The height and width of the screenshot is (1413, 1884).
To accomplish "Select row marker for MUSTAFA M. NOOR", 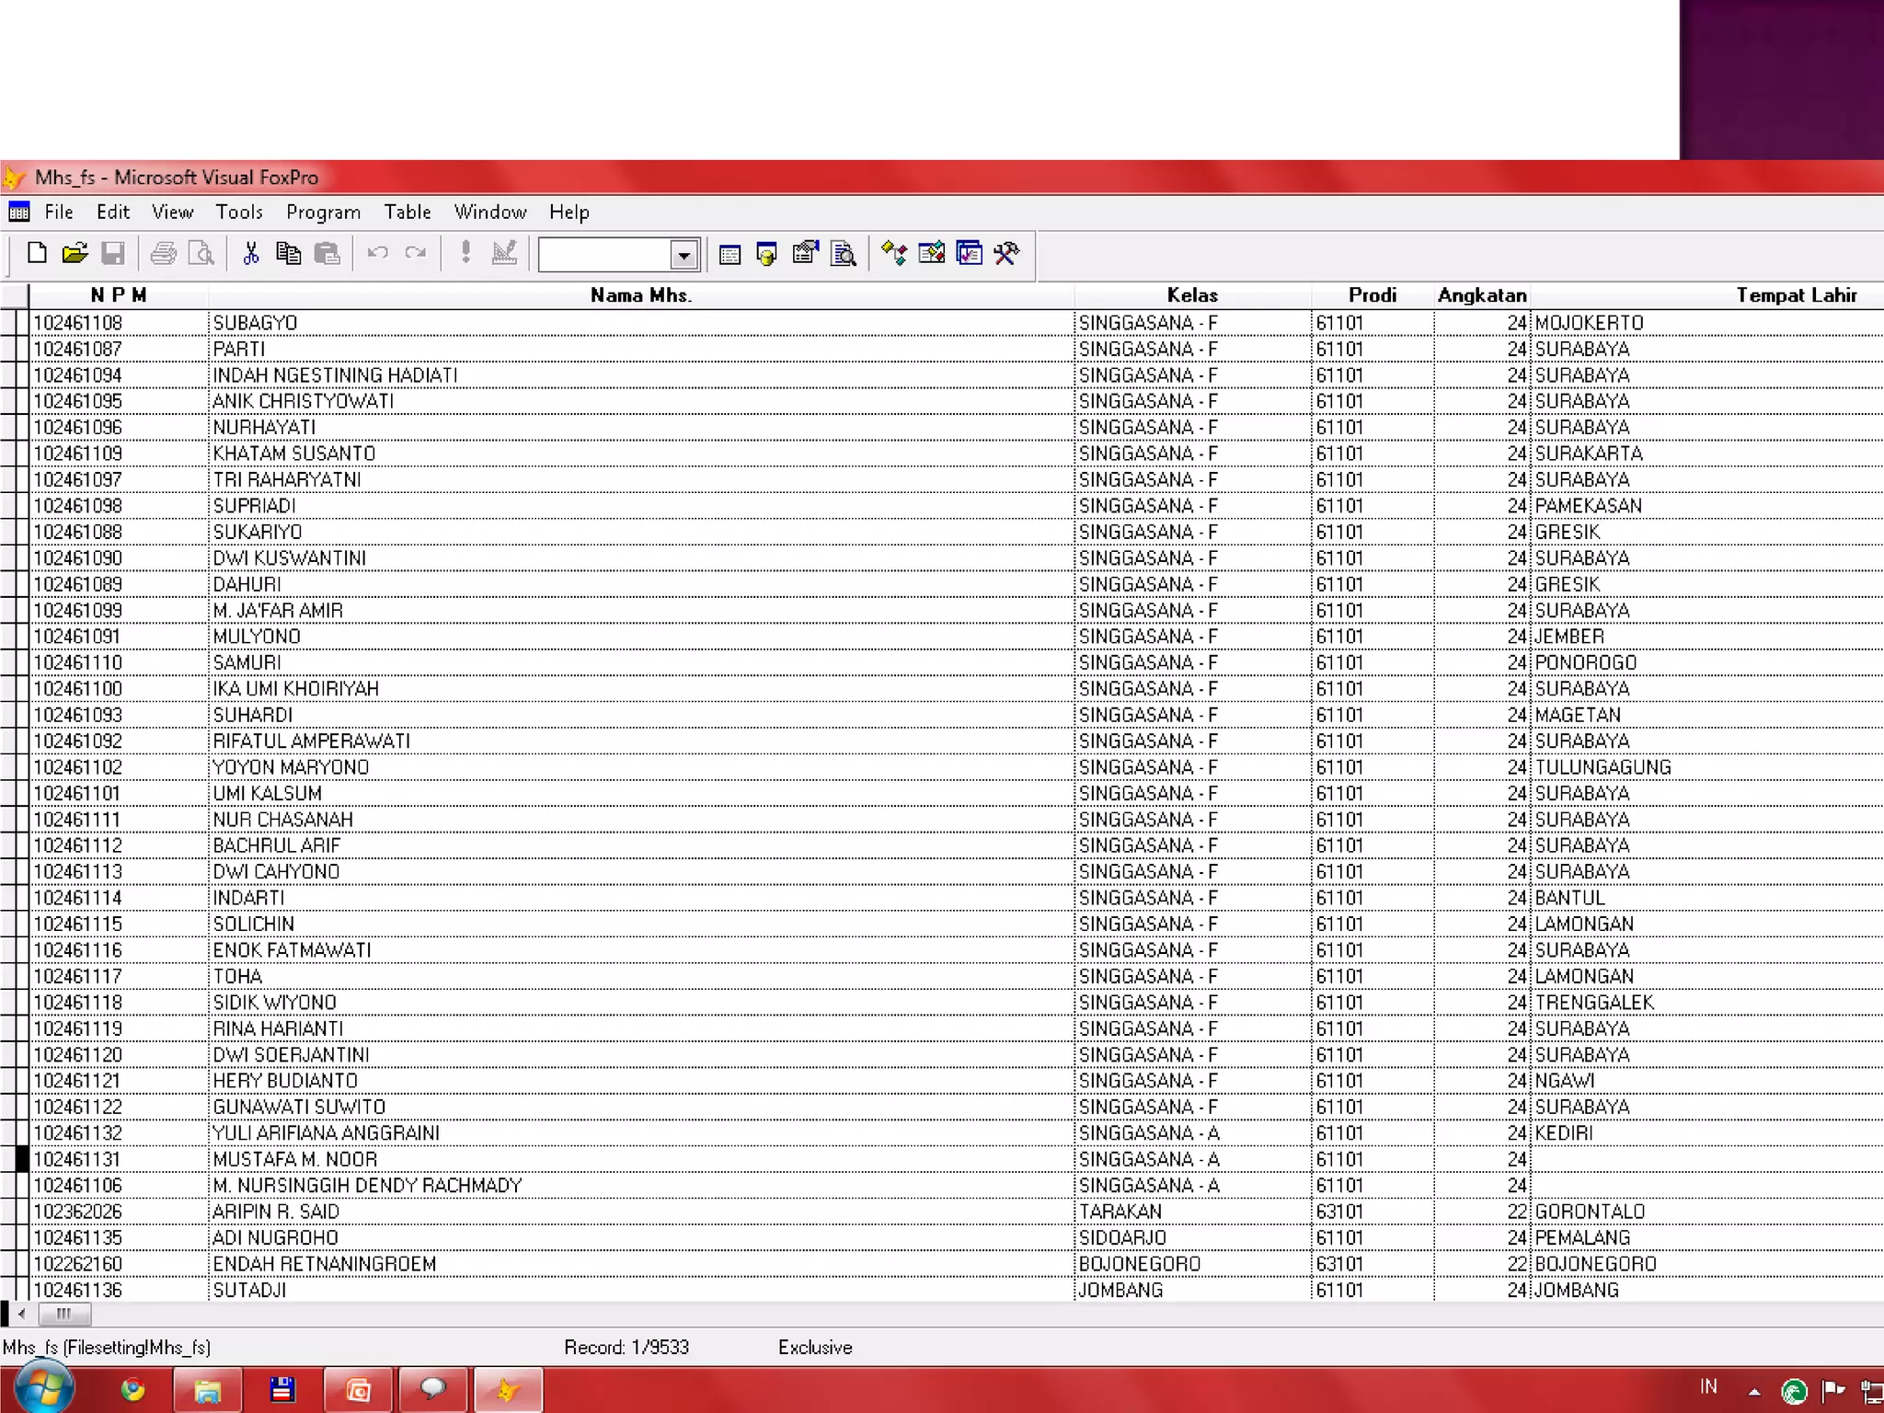I will (22, 1159).
